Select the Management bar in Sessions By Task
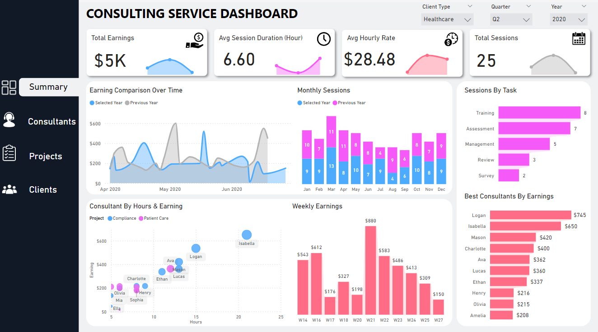Screen dimensions: 598x332 [524, 144]
